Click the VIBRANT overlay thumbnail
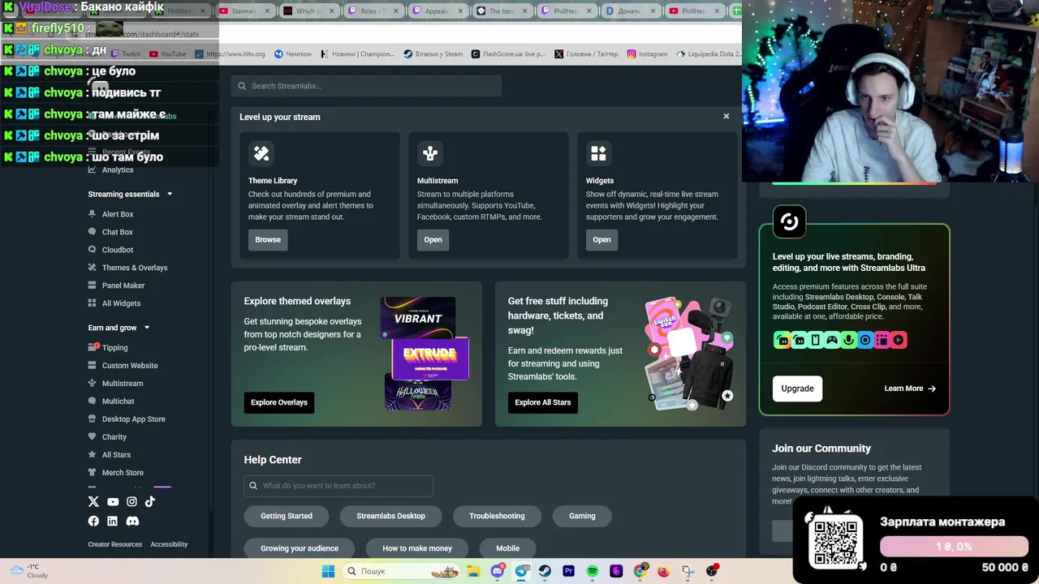 point(418,317)
